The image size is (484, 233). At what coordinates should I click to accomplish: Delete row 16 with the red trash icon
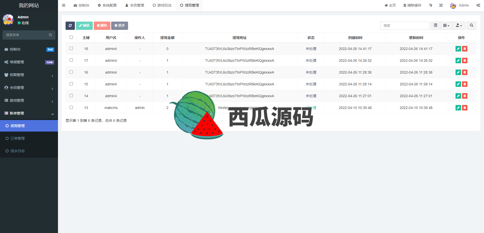pyautogui.click(x=465, y=72)
